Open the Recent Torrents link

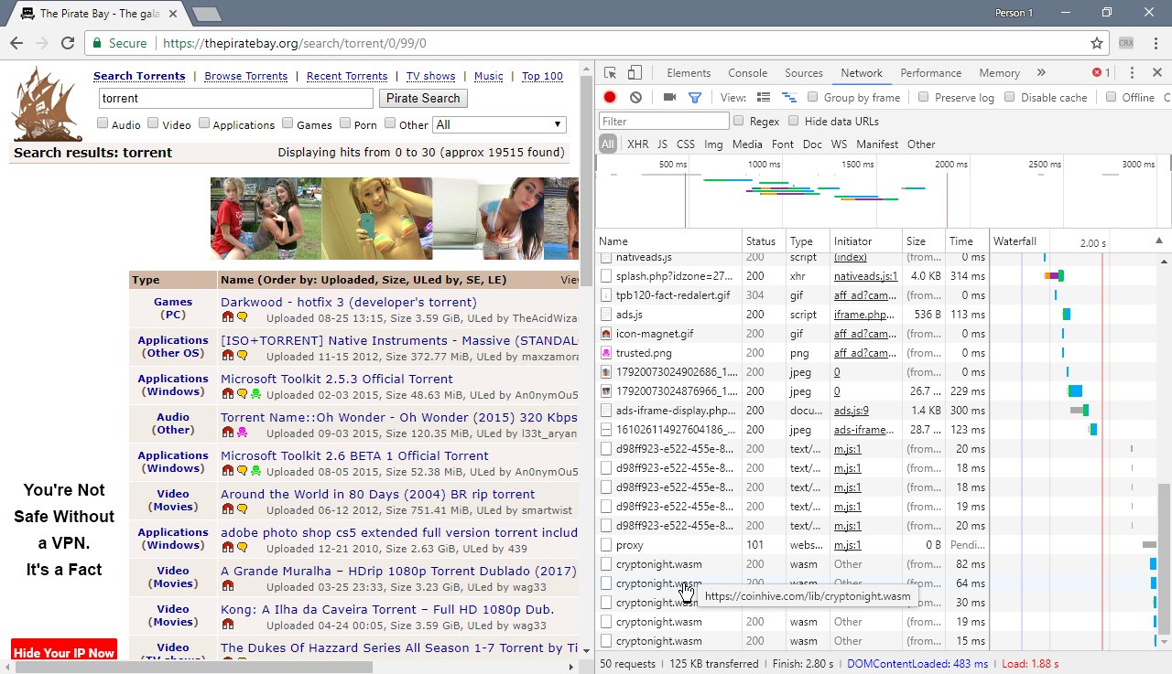[347, 76]
